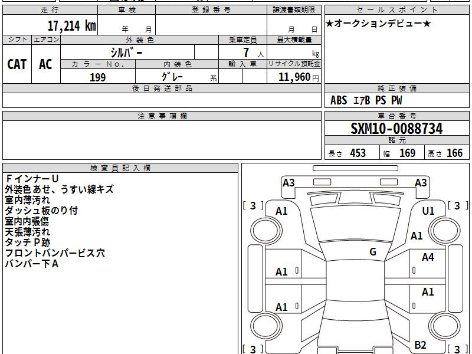Select the 車検 column header

[x=127, y=10]
